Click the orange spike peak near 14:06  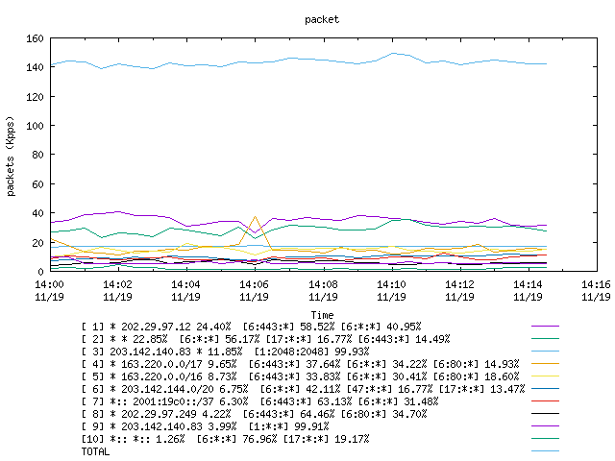(255, 216)
